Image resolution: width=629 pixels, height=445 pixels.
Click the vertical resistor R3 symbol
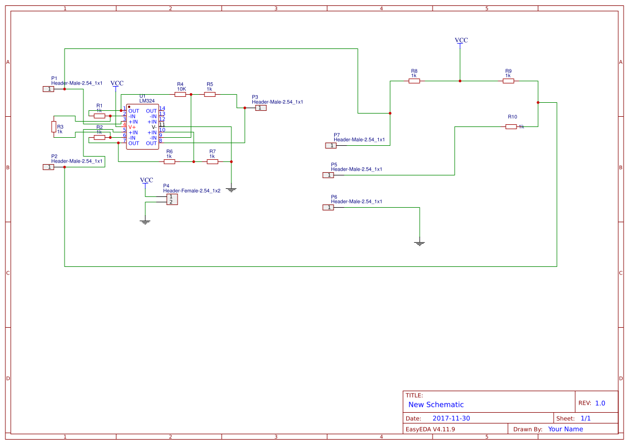pyautogui.click(x=54, y=126)
